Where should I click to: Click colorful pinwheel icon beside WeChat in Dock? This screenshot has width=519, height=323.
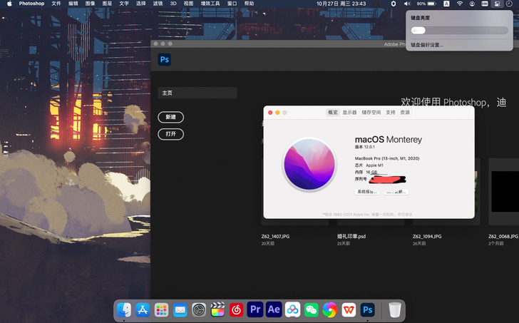[x=330, y=309]
